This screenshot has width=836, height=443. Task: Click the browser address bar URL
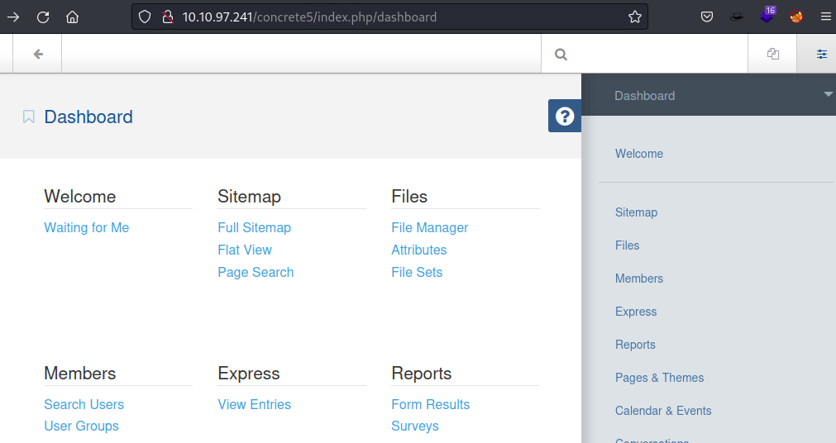(x=310, y=17)
